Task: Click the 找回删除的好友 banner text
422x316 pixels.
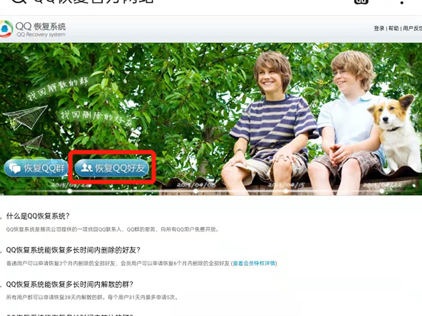Action: 96,116
